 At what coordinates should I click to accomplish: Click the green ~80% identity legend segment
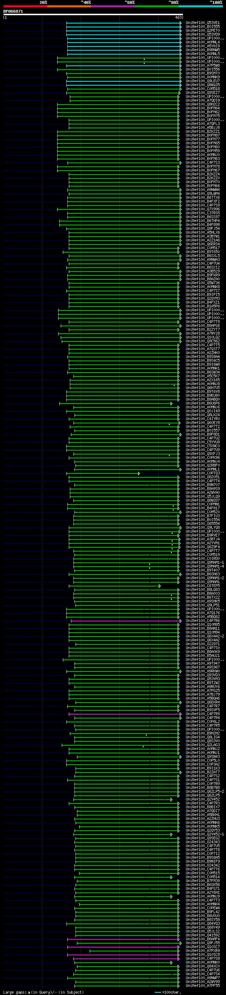tap(157, 6)
